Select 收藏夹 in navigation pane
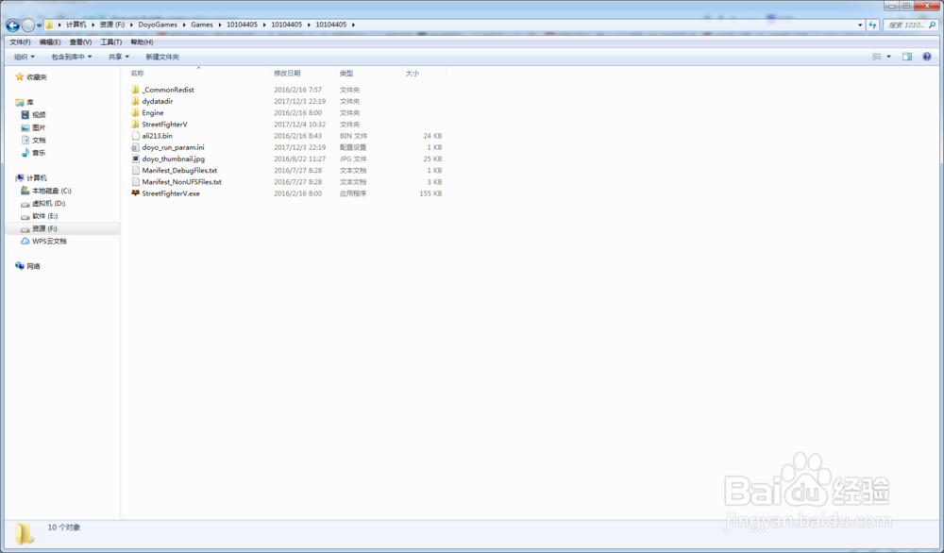The height and width of the screenshot is (553, 944). coord(37,77)
